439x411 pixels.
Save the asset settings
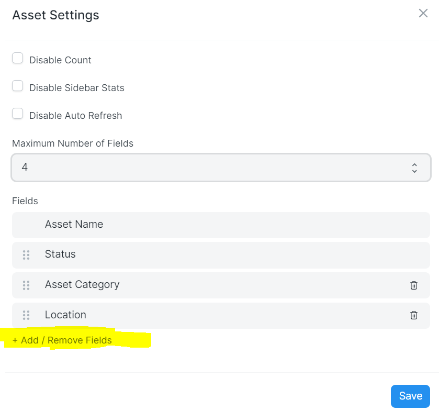(x=410, y=396)
